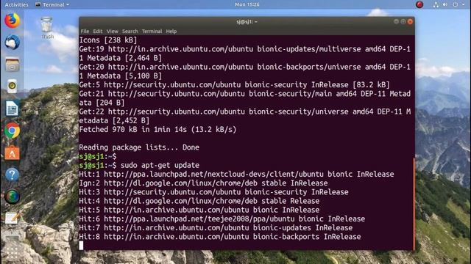Click the Get:22 bionic-security/universe line
This screenshot has height=264, width=471.
[x=245, y=112]
